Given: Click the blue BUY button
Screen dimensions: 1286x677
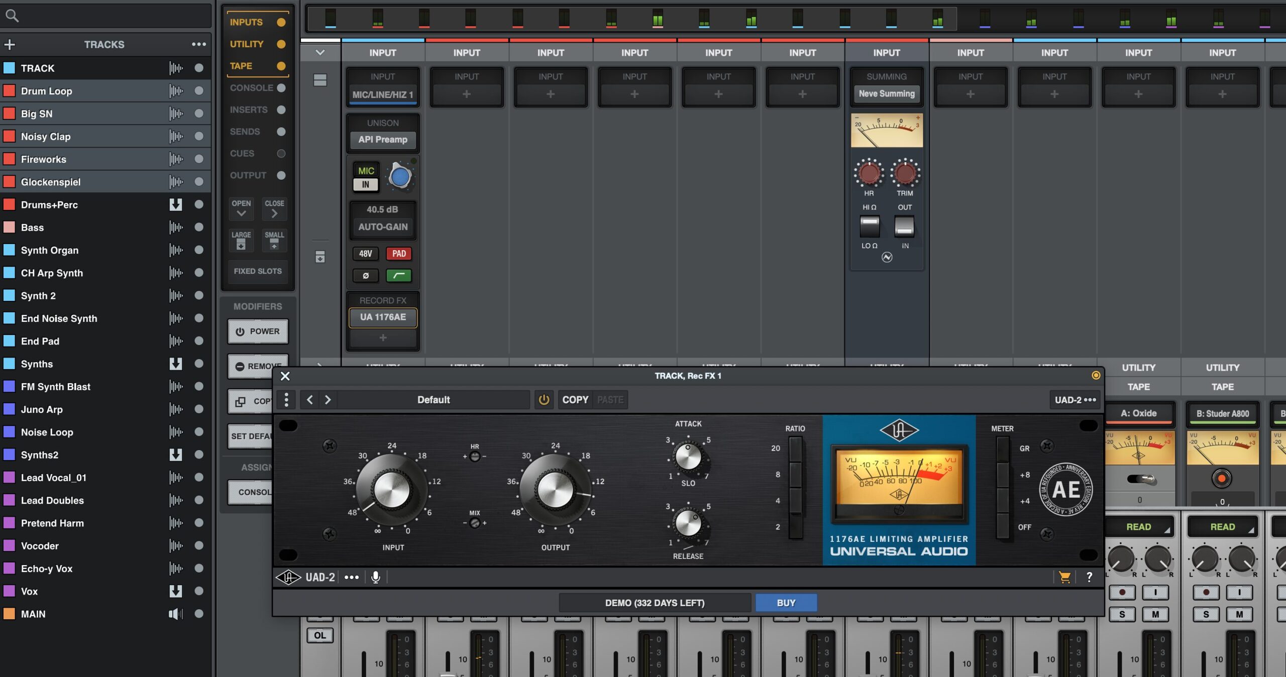Looking at the screenshot, I should click(x=786, y=603).
